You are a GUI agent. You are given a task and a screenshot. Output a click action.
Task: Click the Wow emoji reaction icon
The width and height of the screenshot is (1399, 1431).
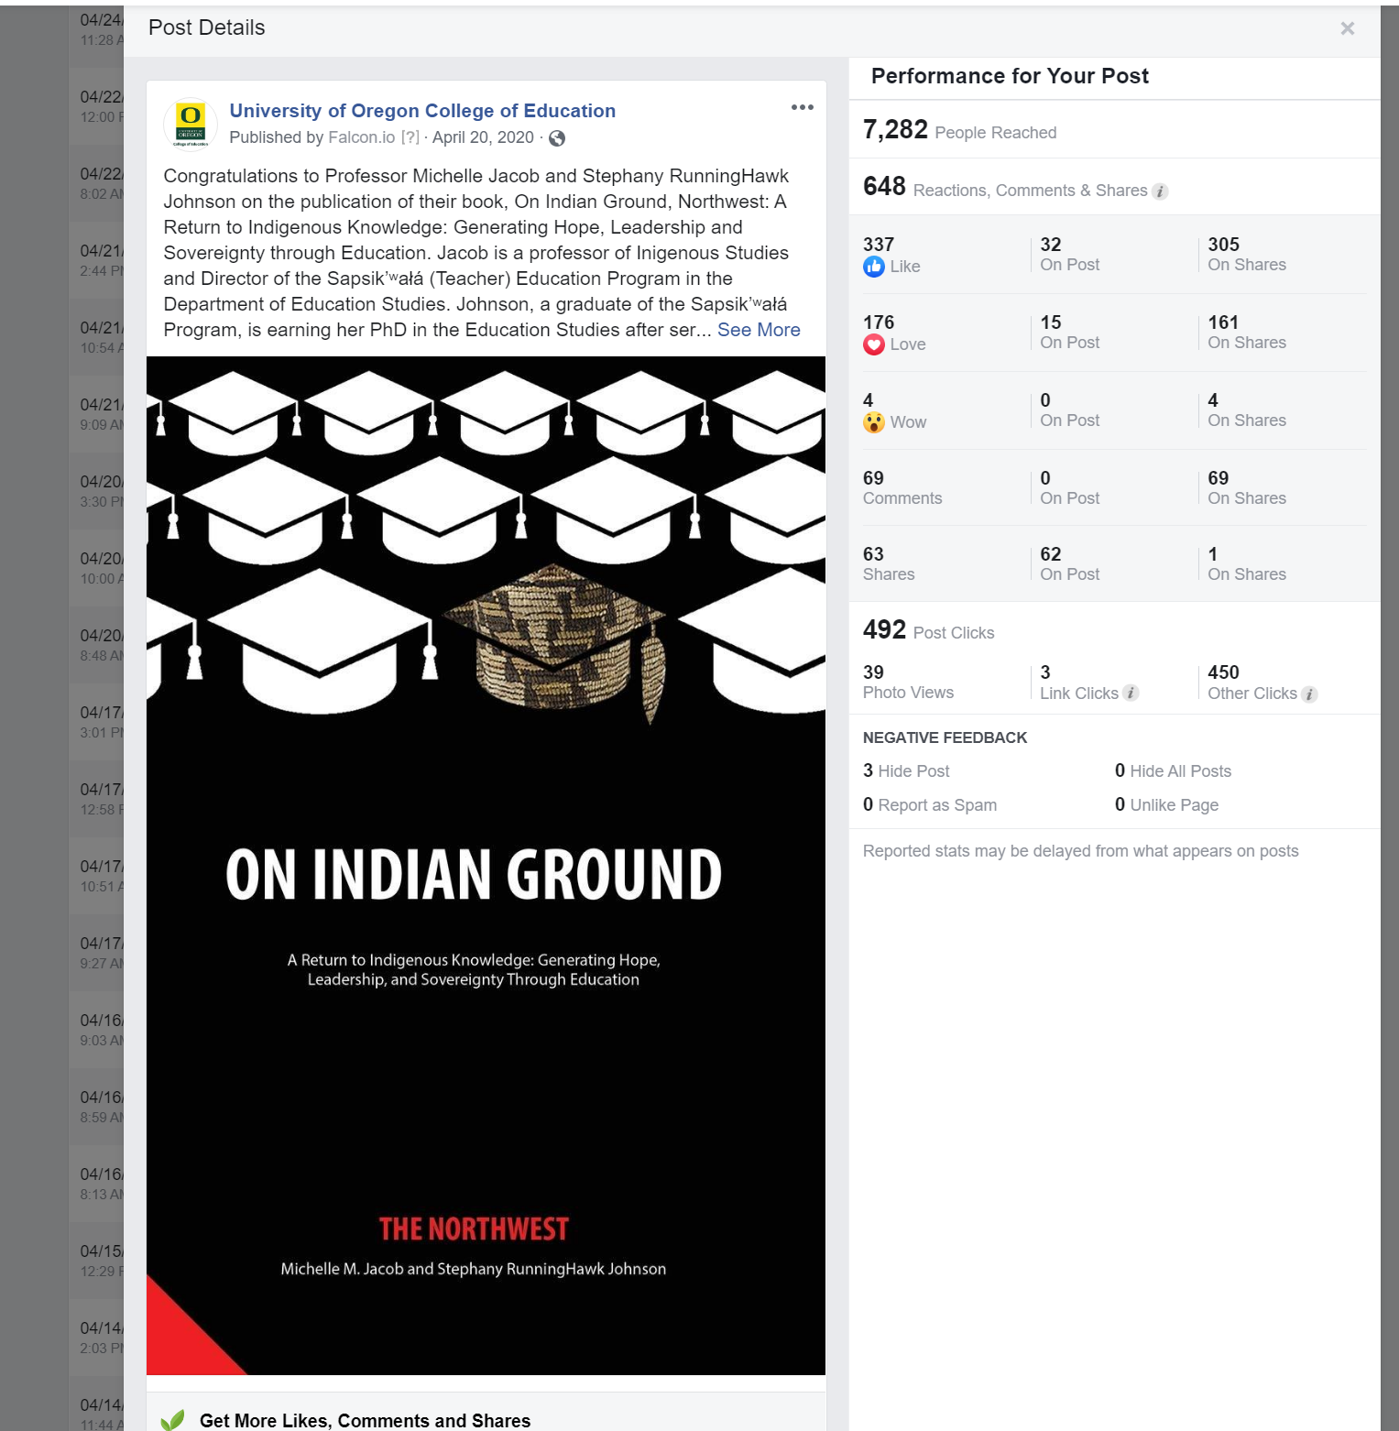tap(873, 422)
